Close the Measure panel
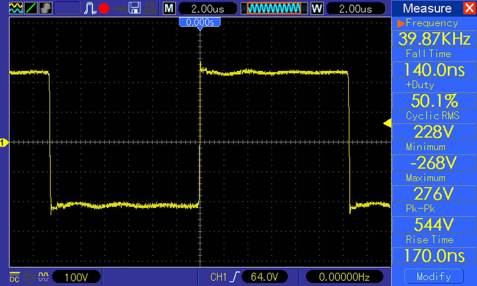Screen dimensions: 477x286 click(x=469, y=8)
